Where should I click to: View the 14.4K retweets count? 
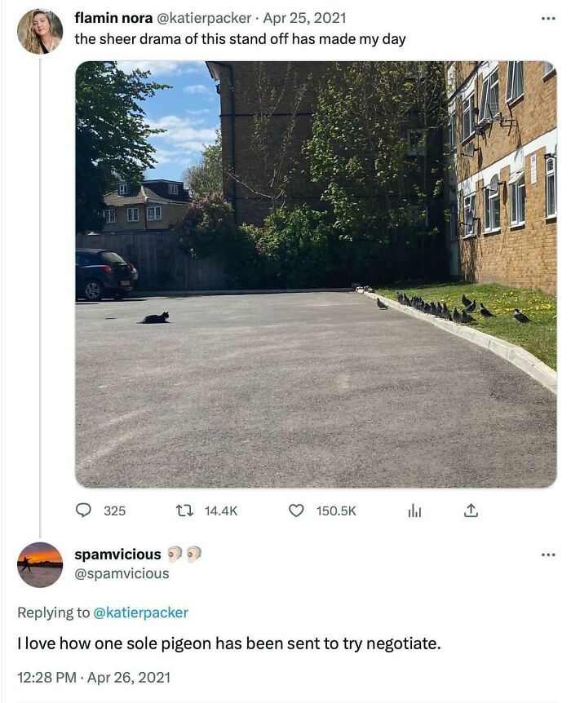click(221, 511)
